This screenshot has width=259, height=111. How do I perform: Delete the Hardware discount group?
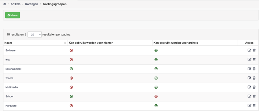coord(254,105)
